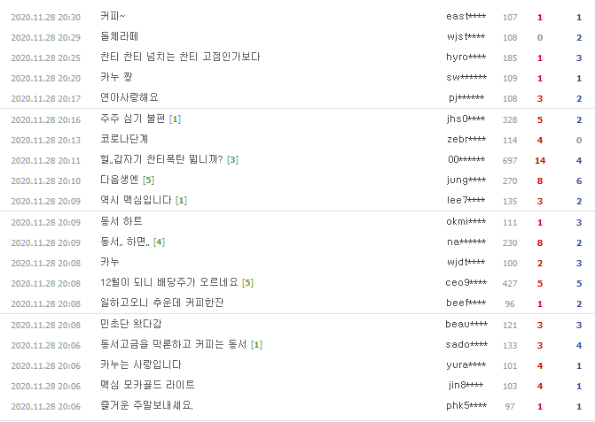Open the post "12월이 되니 배당주가 오르네요"
The width and height of the screenshot is (595, 422).
[170, 283]
